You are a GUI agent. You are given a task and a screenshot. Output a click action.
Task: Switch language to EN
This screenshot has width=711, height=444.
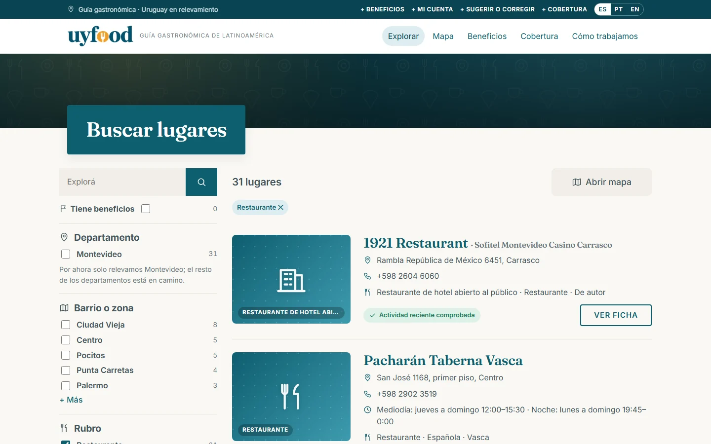point(635,9)
